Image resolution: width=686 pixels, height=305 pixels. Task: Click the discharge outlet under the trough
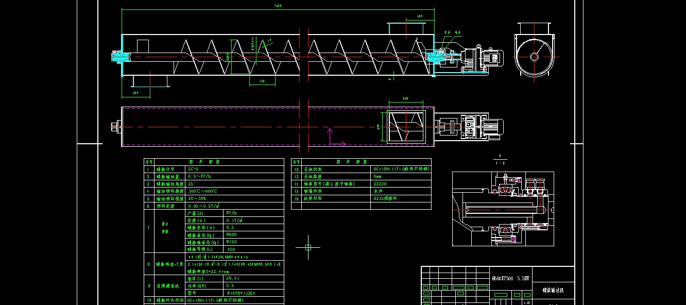pyautogui.click(x=151, y=81)
